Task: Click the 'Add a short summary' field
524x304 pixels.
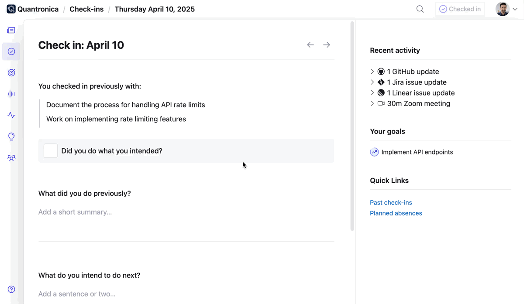Action: click(x=186, y=212)
